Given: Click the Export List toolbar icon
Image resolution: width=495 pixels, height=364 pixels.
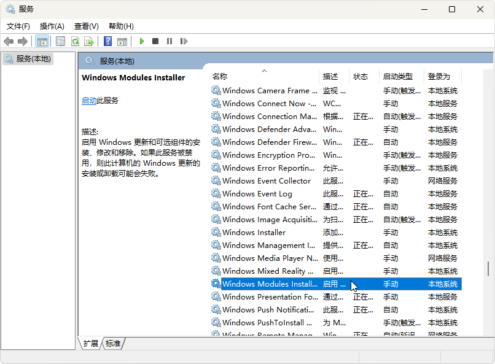Looking at the screenshot, I should point(89,41).
